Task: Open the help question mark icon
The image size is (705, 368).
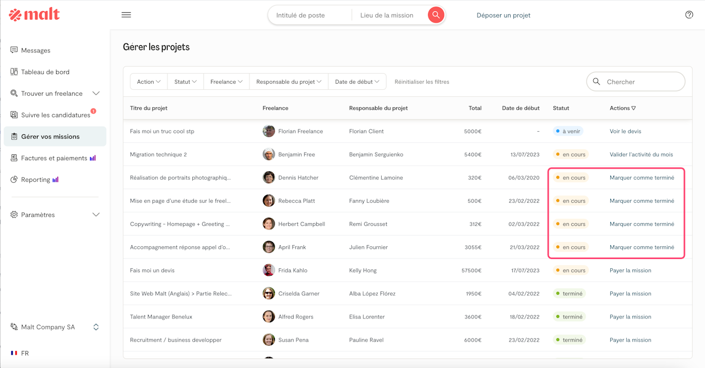Action: pos(689,15)
